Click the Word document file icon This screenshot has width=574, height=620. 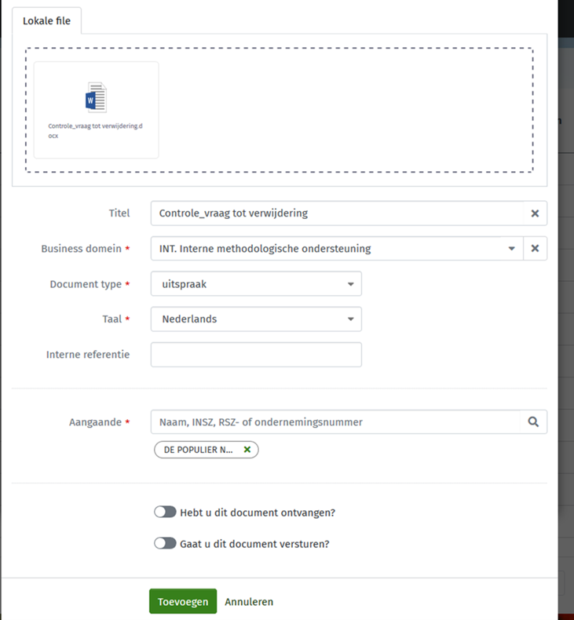[96, 97]
